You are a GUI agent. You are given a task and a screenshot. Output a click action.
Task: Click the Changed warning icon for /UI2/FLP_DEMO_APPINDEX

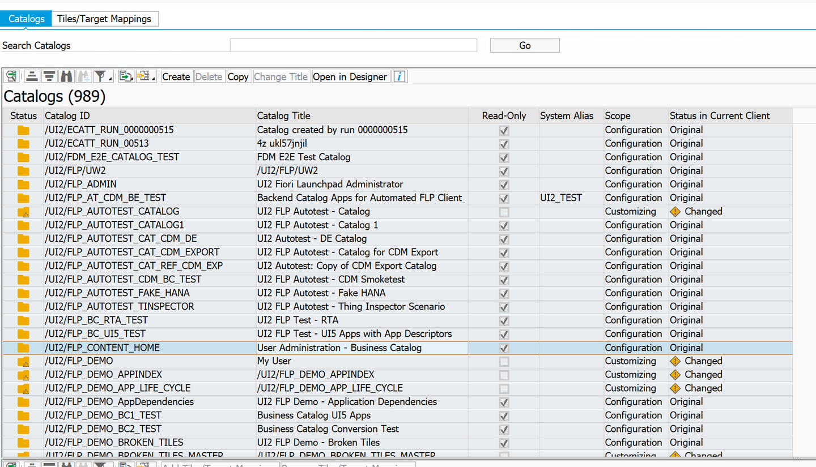pos(675,375)
